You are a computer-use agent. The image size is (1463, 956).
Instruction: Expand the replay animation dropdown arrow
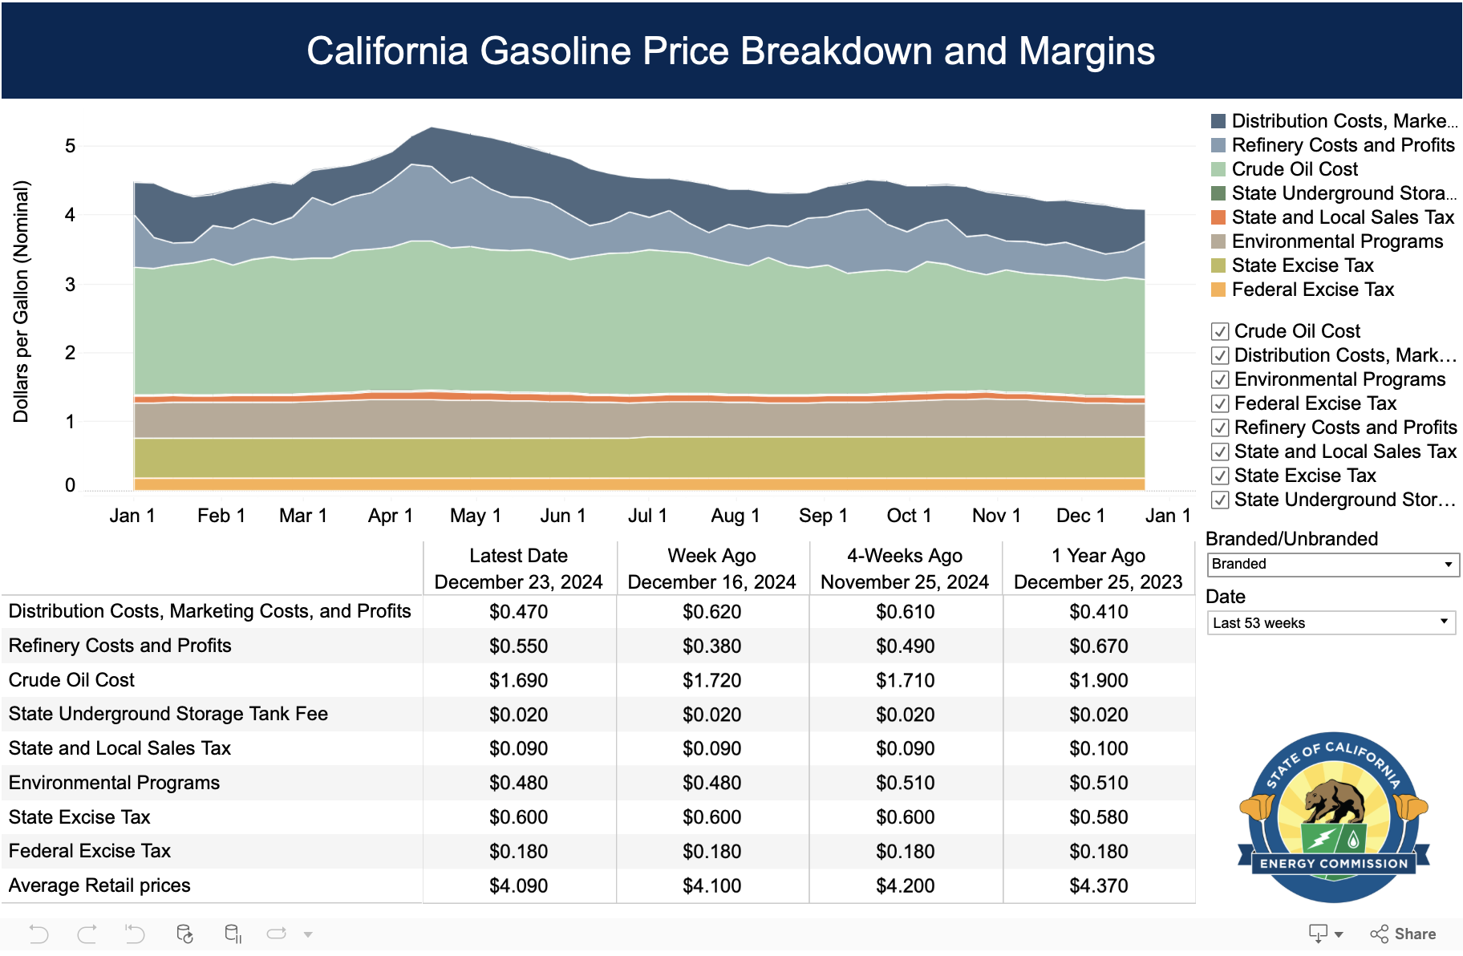[307, 933]
